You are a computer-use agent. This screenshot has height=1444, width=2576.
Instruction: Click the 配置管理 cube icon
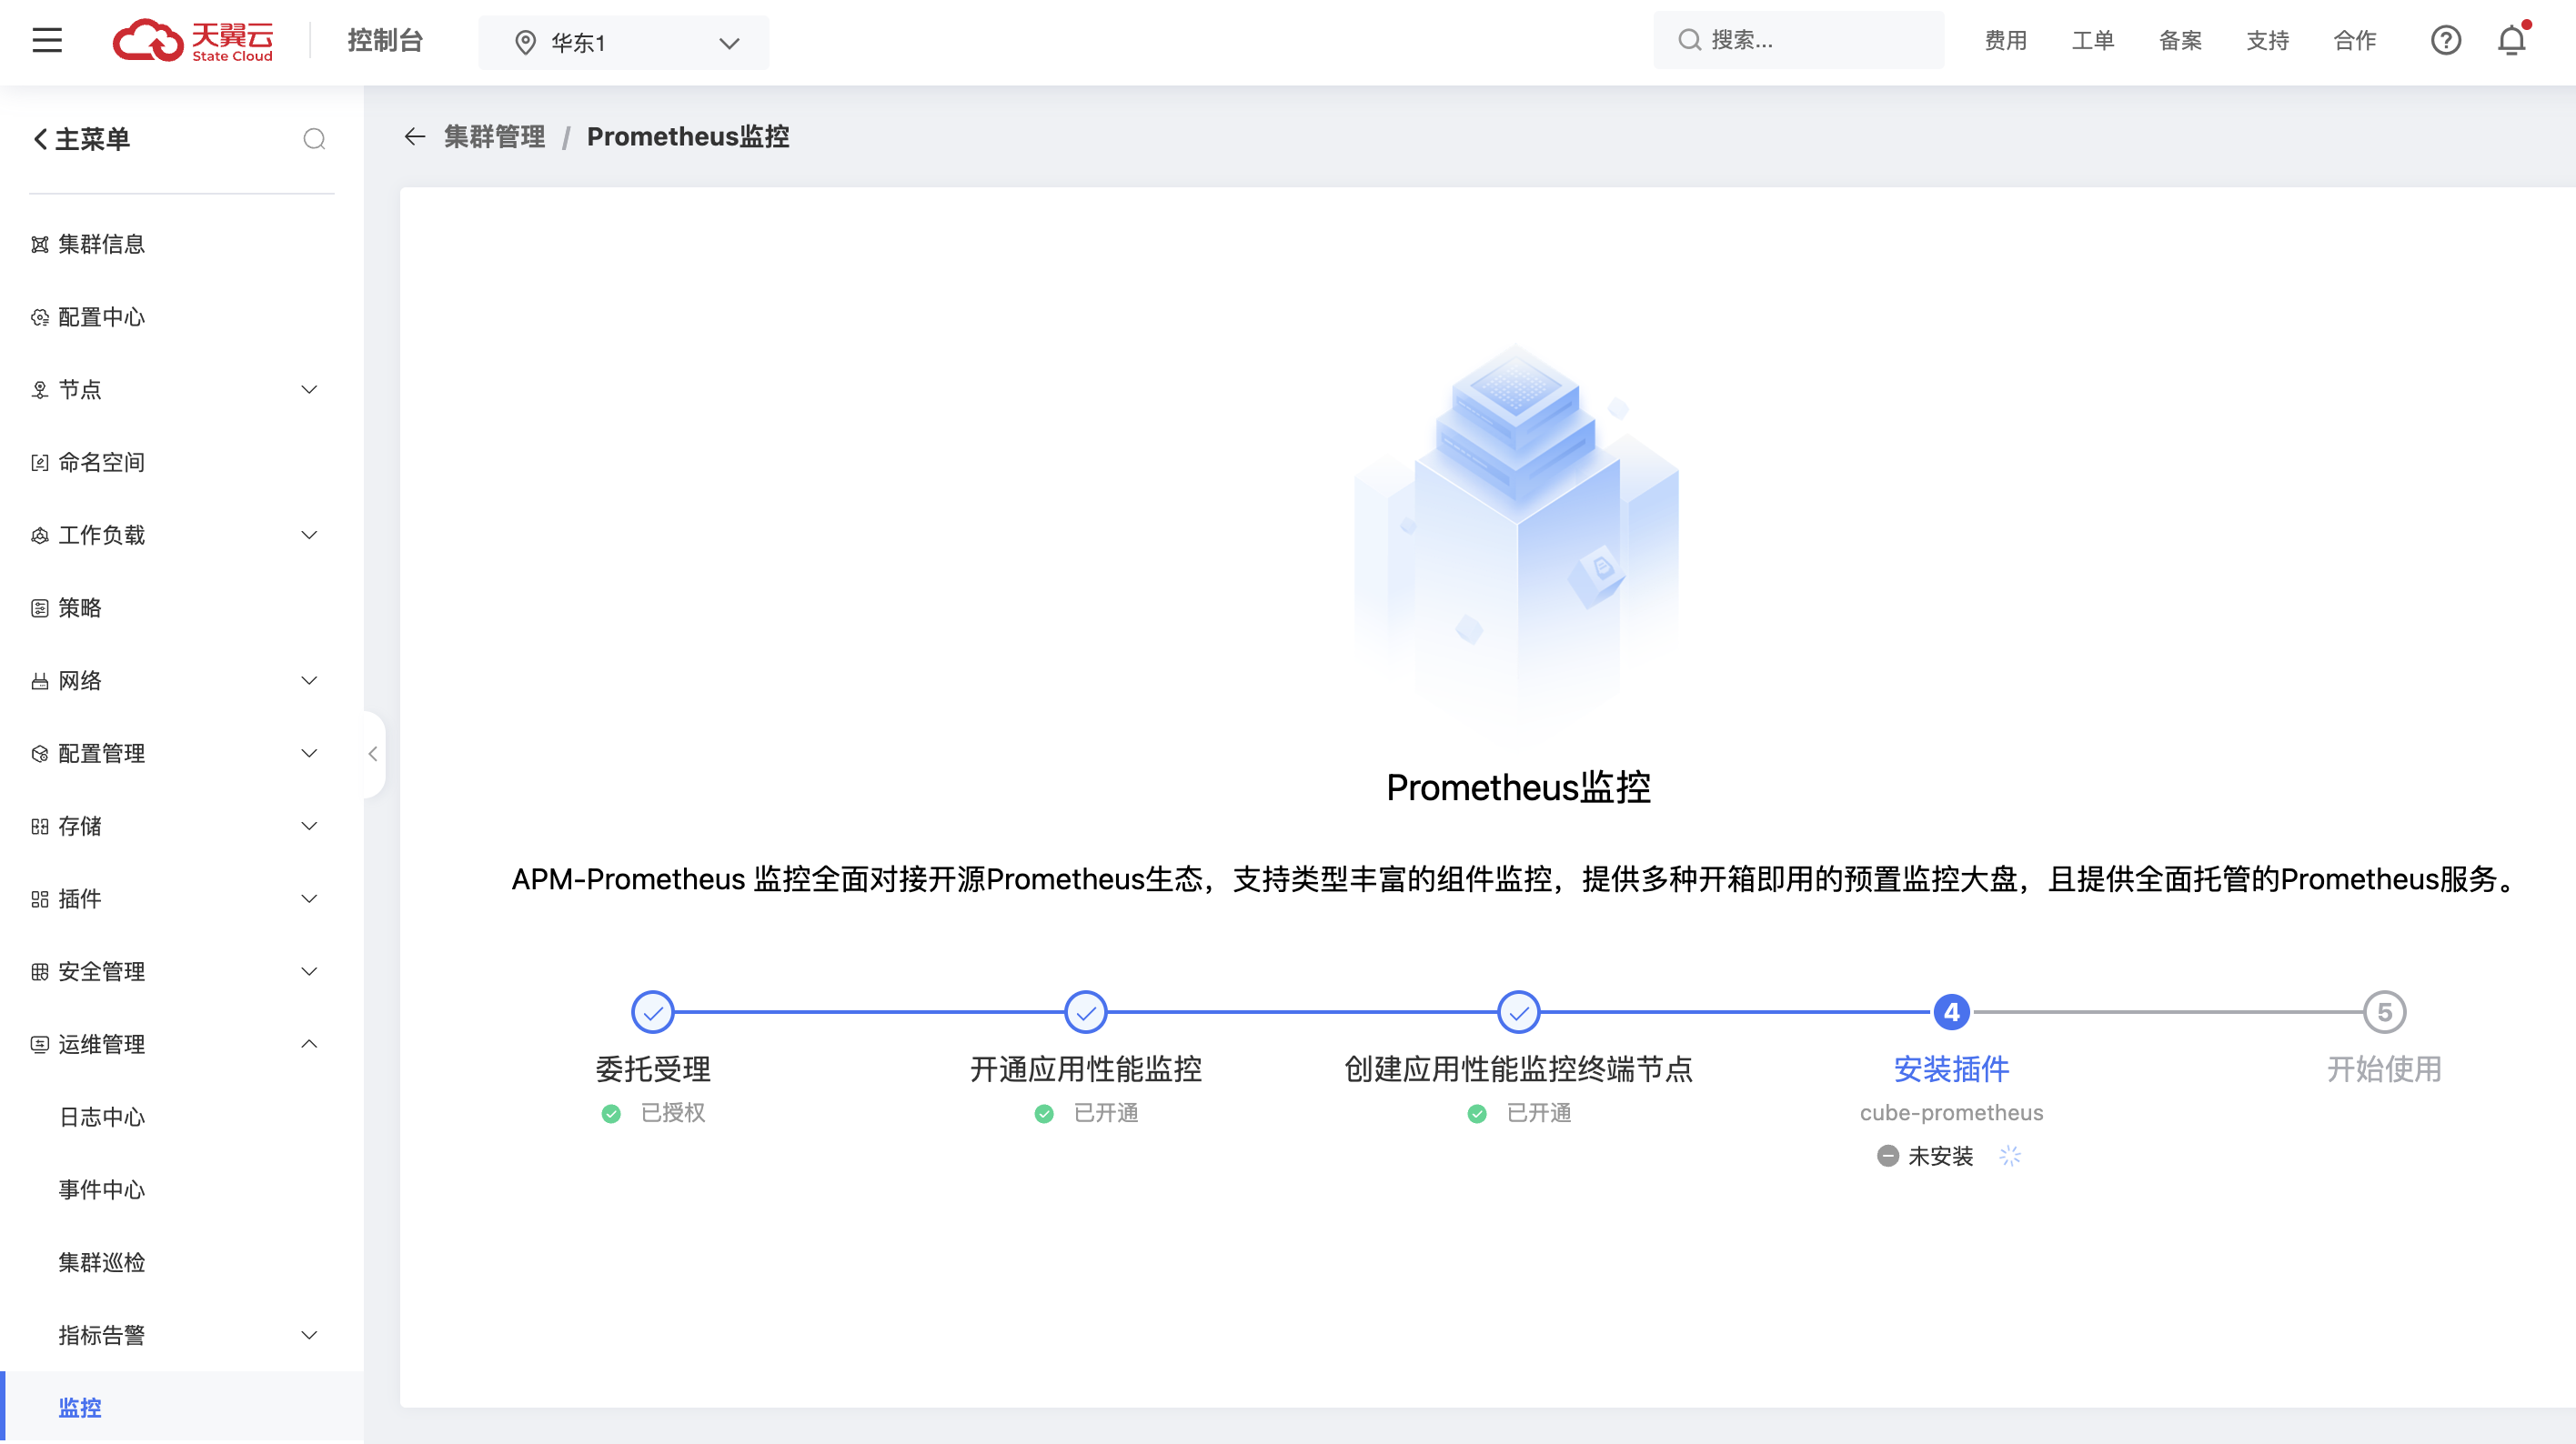(x=40, y=754)
